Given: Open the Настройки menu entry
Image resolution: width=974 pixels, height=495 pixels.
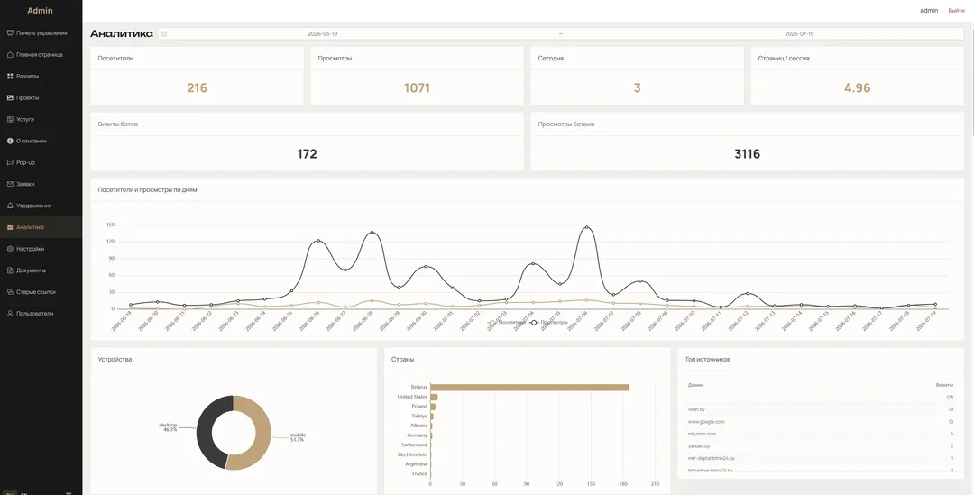Looking at the screenshot, I should click(x=41, y=249).
